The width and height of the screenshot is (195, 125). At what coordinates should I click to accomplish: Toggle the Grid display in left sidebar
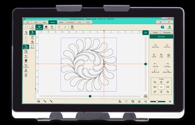[x=26, y=61]
